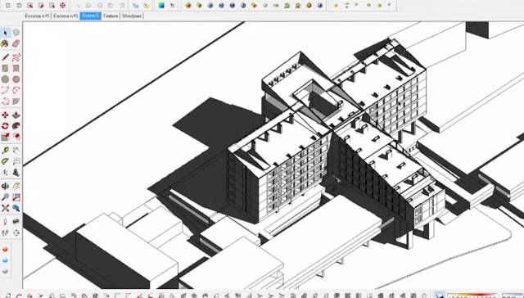Select the Push/Pull tool
Image resolution: width=524 pixels, height=298 pixels.
pos(16,115)
